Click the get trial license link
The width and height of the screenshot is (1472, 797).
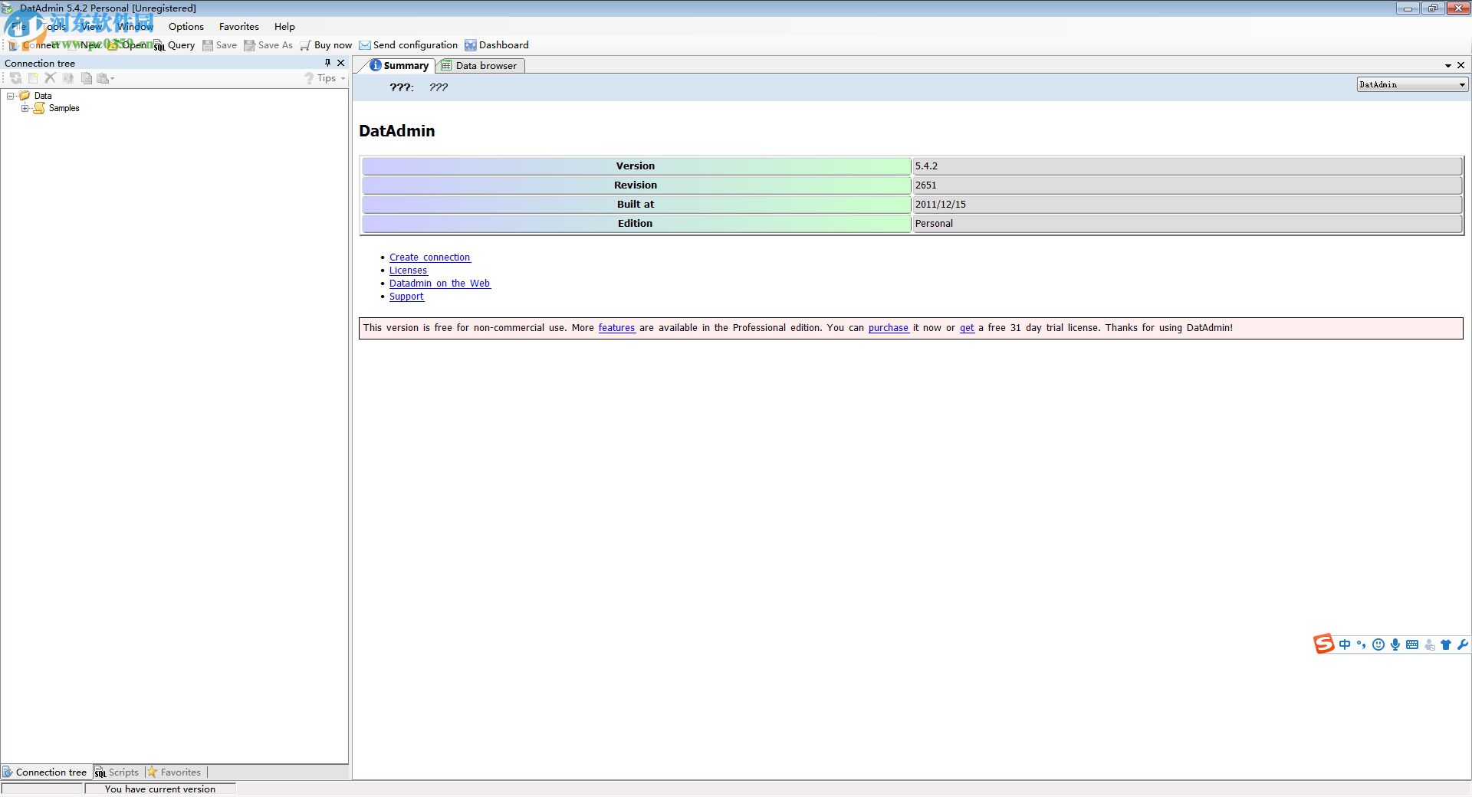[967, 328]
